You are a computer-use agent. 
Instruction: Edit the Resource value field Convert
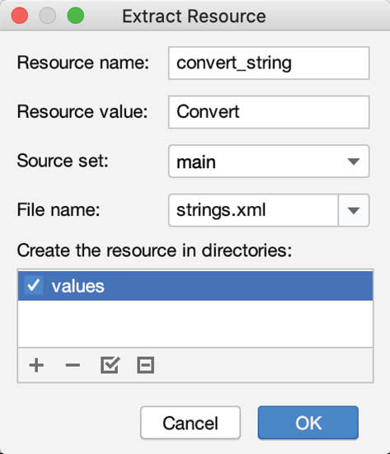click(269, 112)
